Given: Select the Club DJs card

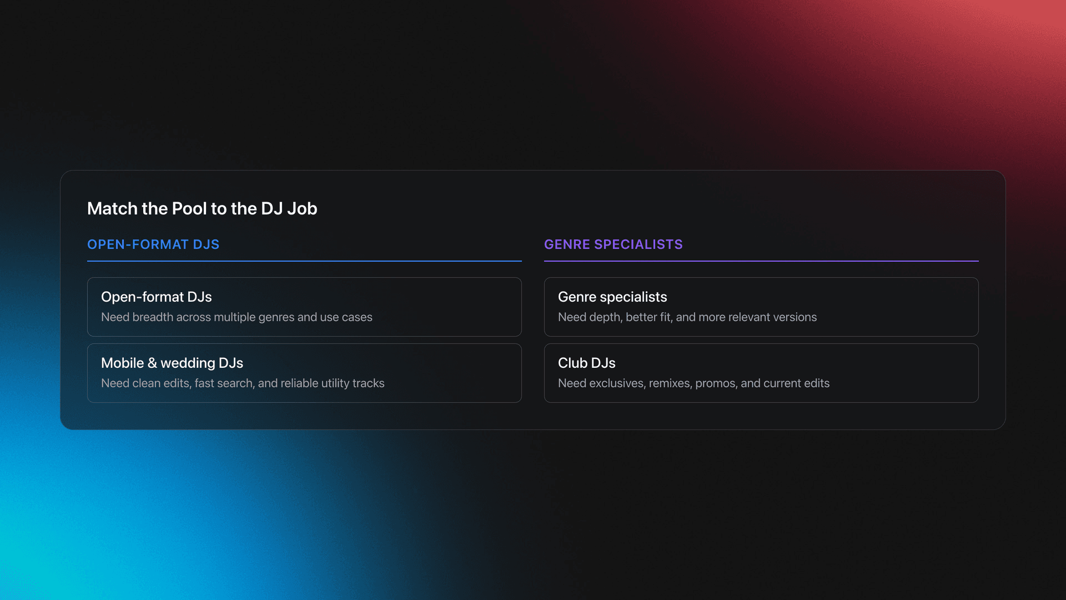Looking at the screenshot, I should (761, 372).
